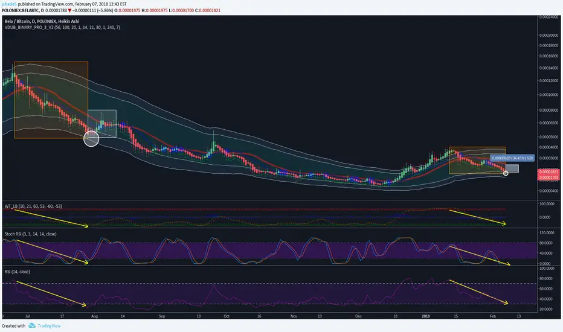Click the -0.00000111 (-5.86%) change value
This screenshot has width=563, height=332.
pyautogui.click(x=92, y=10)
